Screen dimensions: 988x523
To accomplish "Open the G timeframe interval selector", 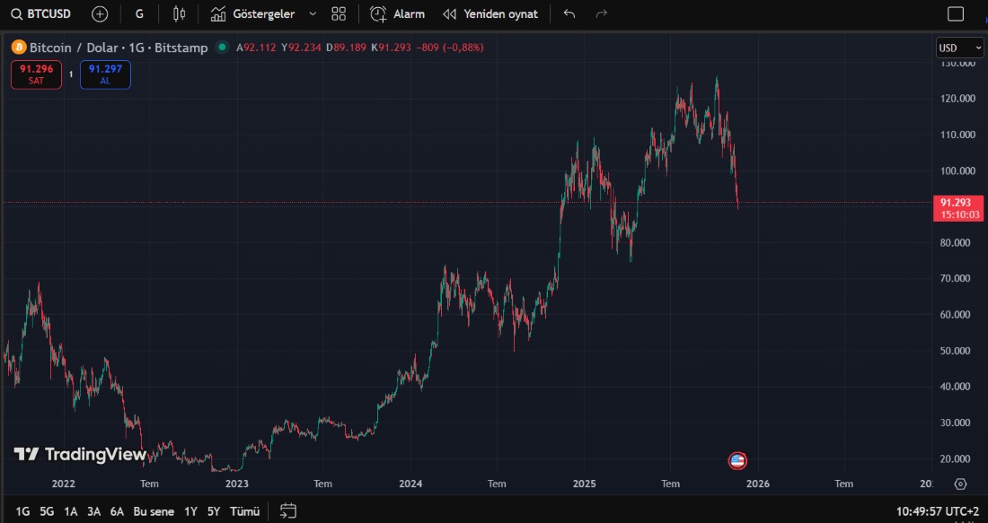I will click(x=138, y=13).
